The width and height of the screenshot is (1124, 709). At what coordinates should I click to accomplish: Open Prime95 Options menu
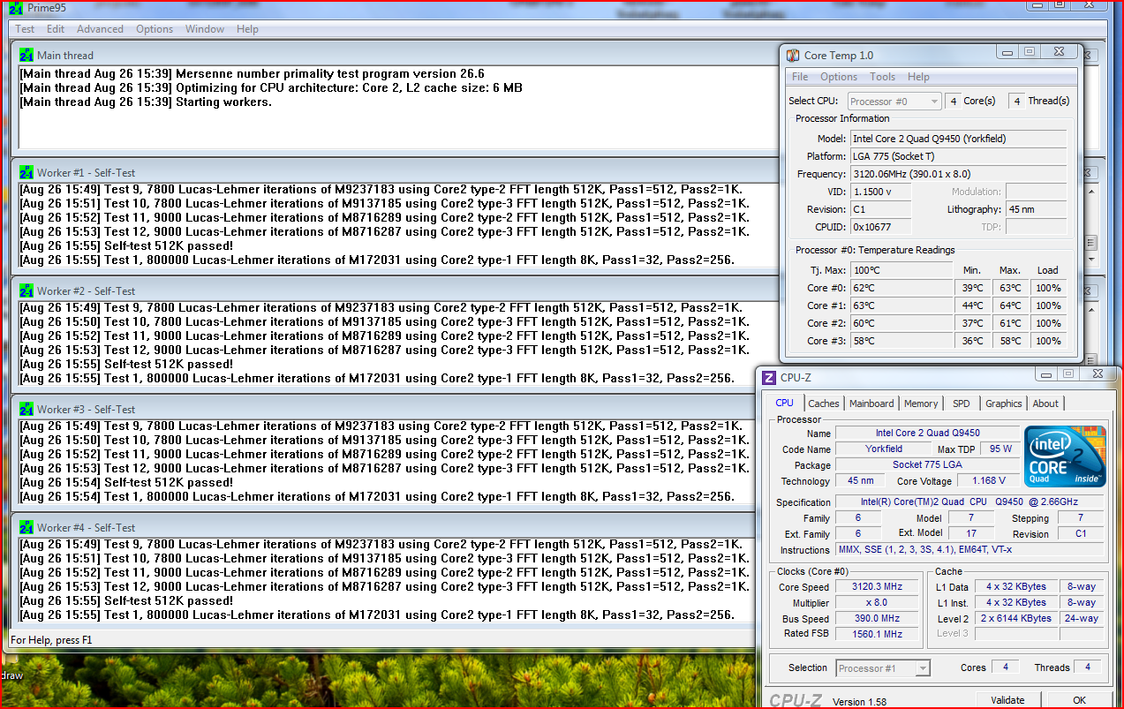[x=155, y=29]
